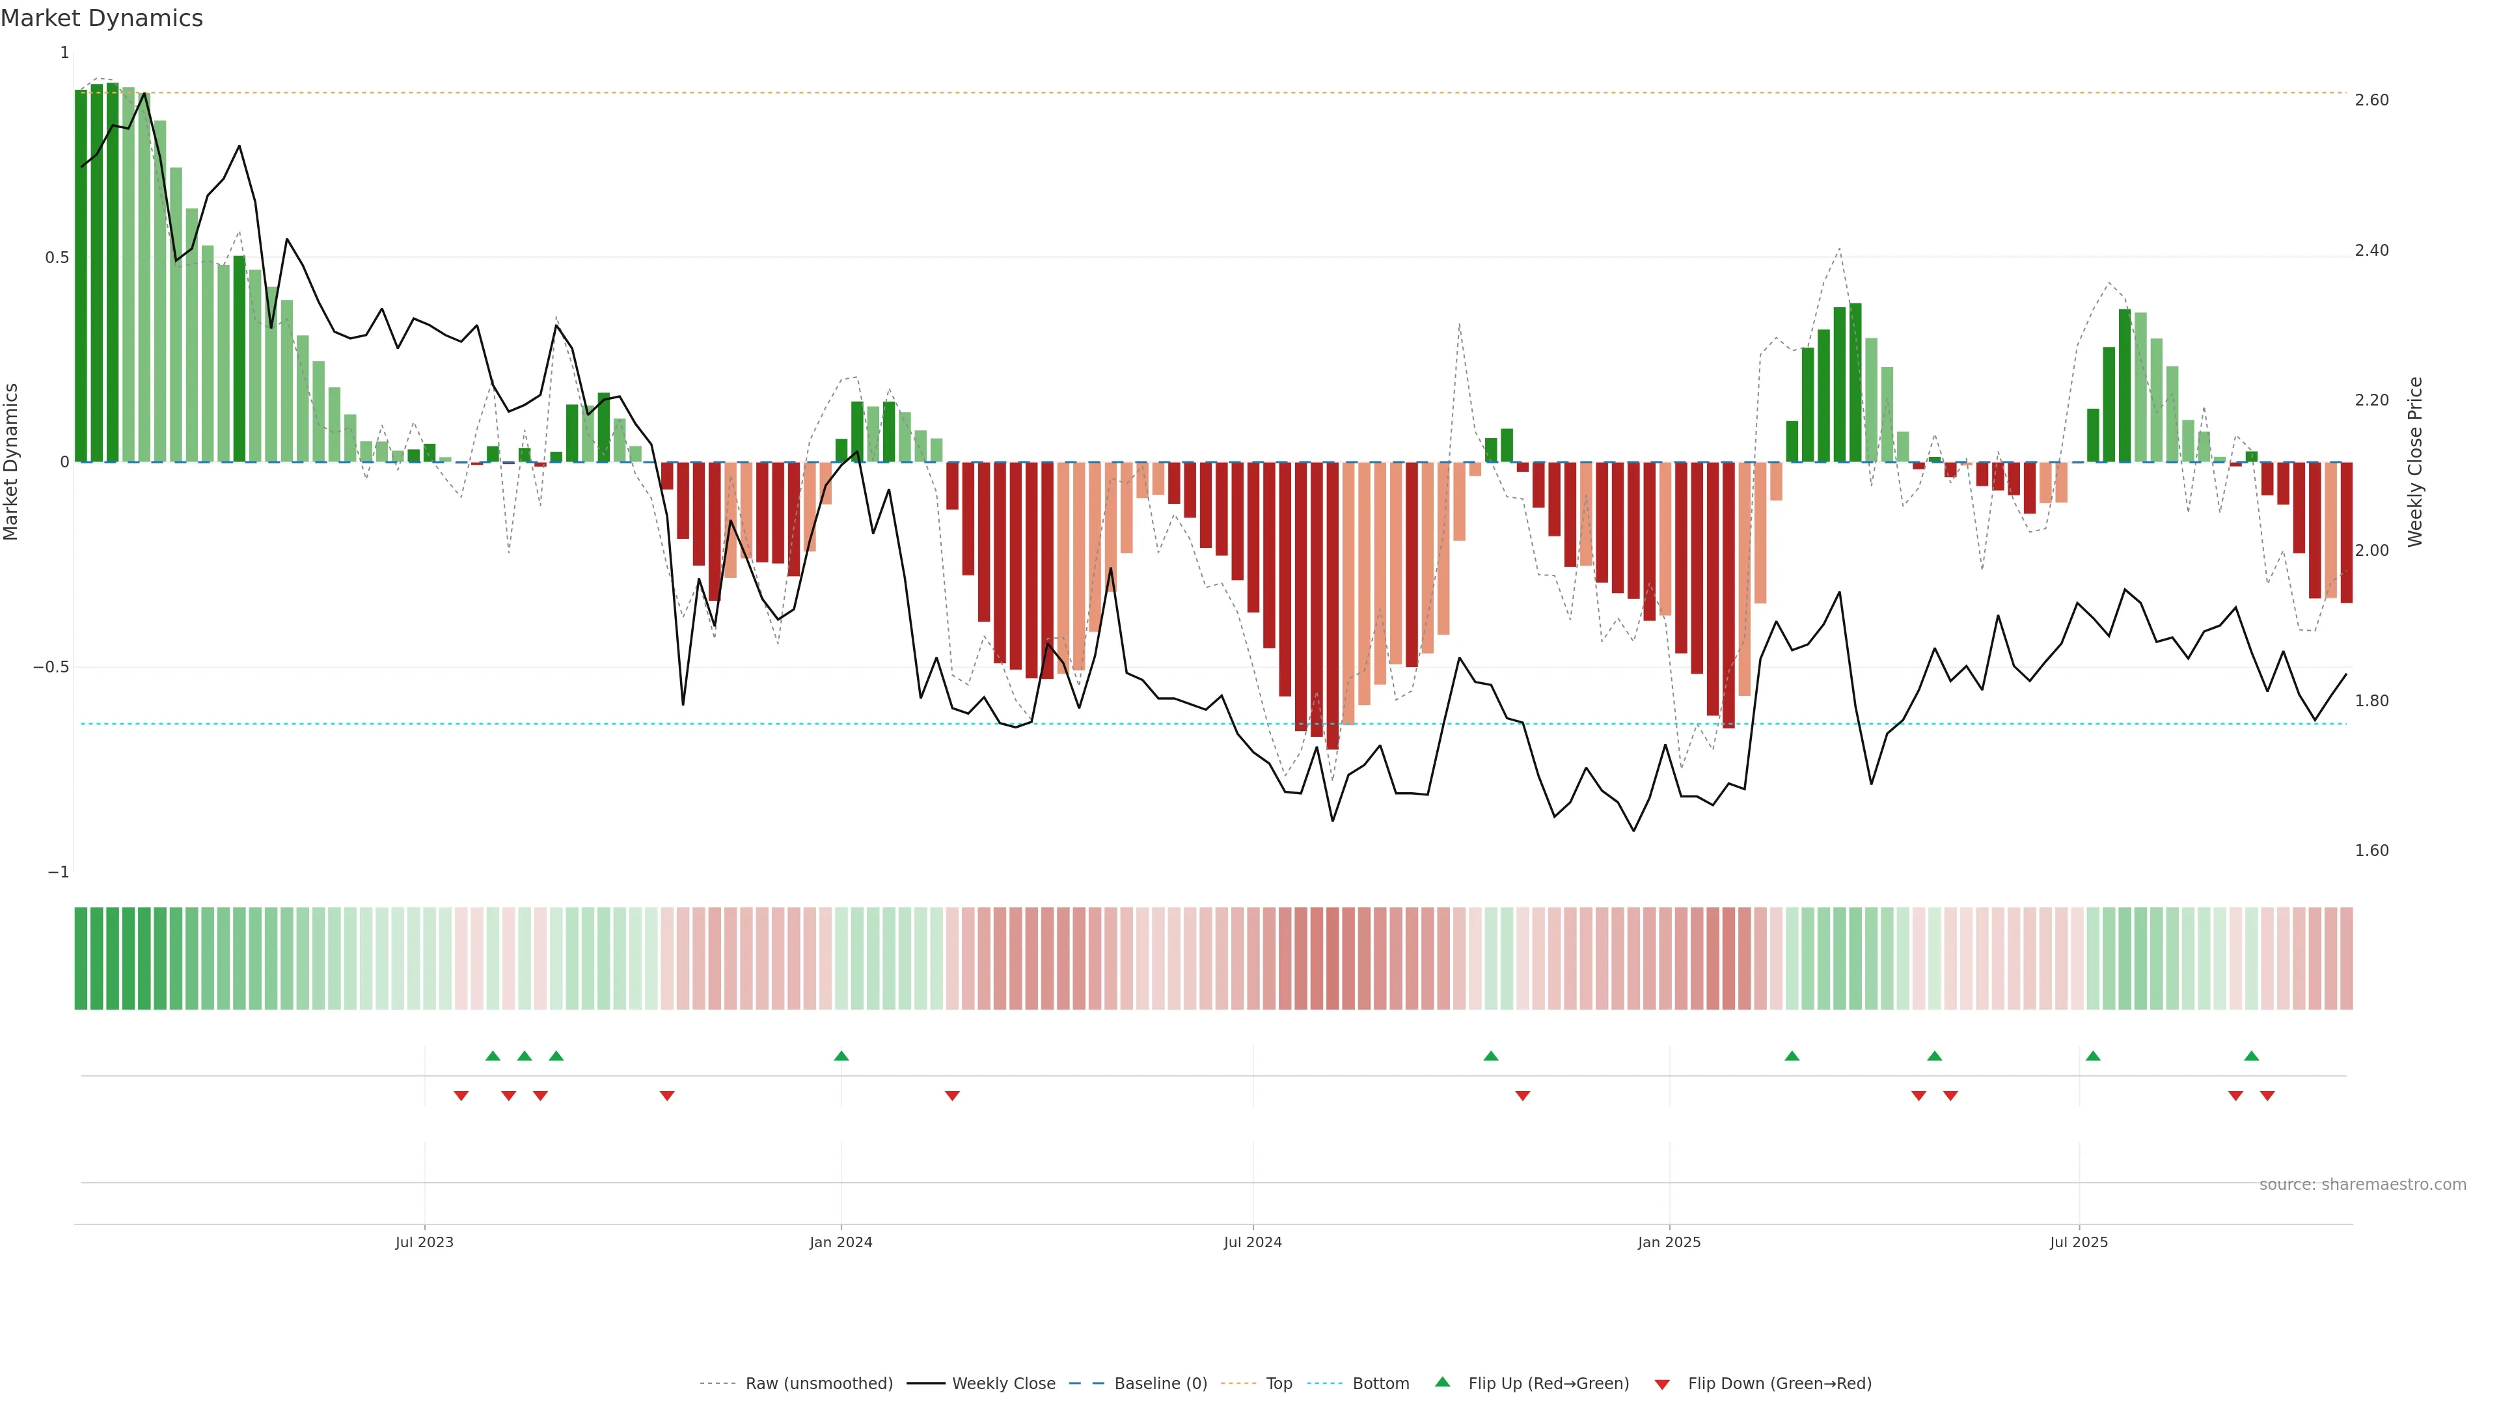Click the darkest green heat-strip cell at far left
The image size is (2499, 1406).
coord(81,959)
